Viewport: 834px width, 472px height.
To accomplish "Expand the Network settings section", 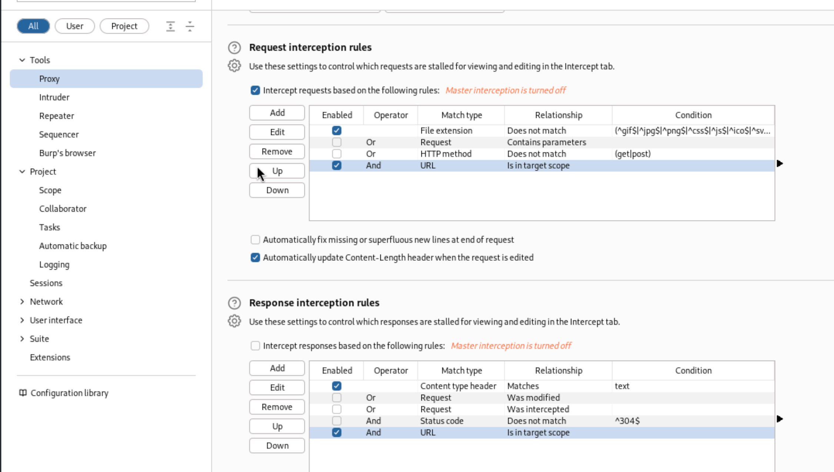I will (x=22, y=301).
